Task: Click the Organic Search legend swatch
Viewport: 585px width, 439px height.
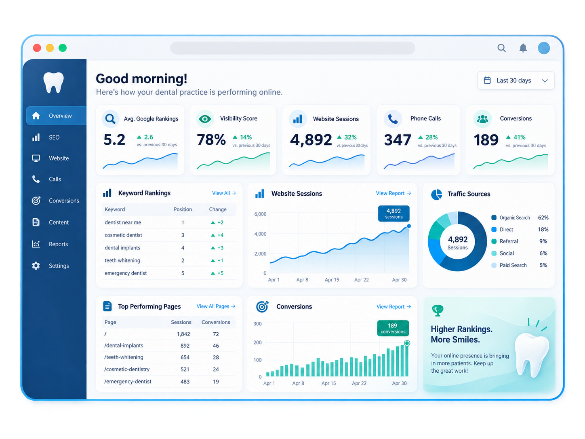Action: pos(494,217)
